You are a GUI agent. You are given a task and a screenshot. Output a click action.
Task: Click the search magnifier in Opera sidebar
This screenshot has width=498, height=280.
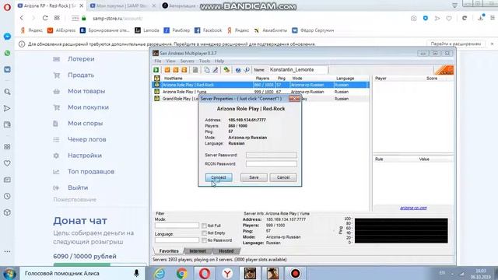coord(7,92)
